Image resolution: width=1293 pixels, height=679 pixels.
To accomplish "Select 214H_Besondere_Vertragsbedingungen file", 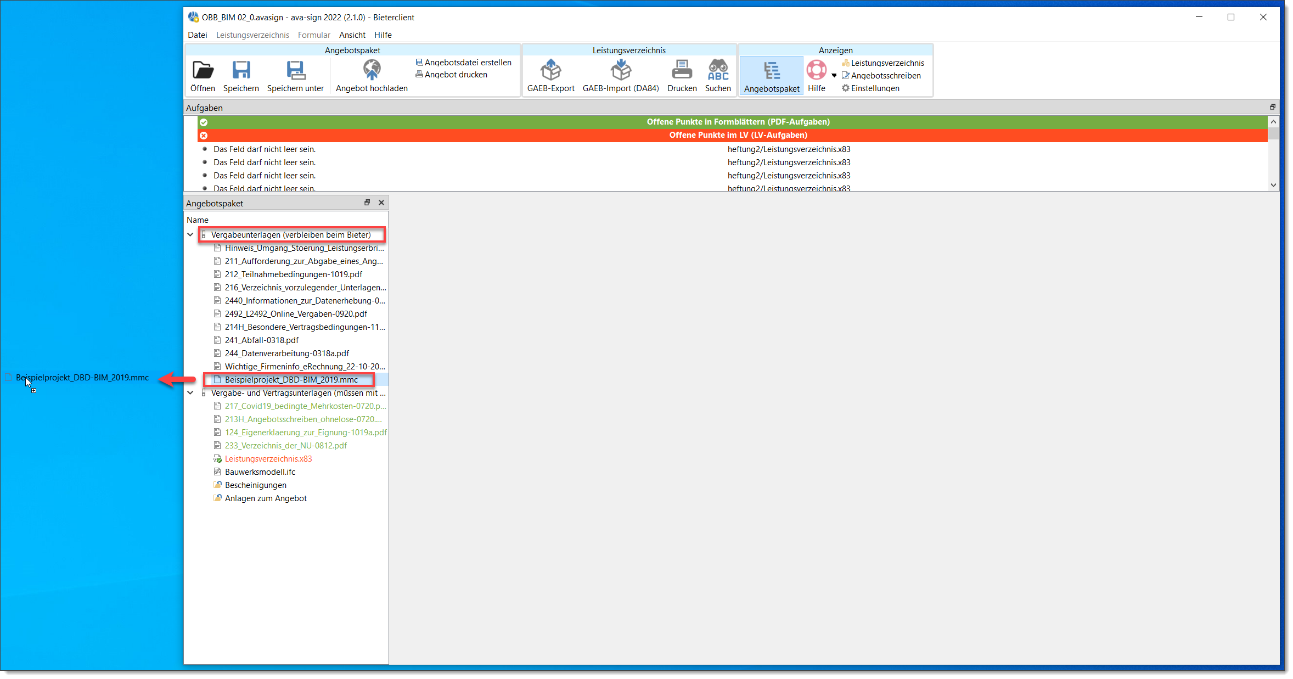I will click(305, 327).
